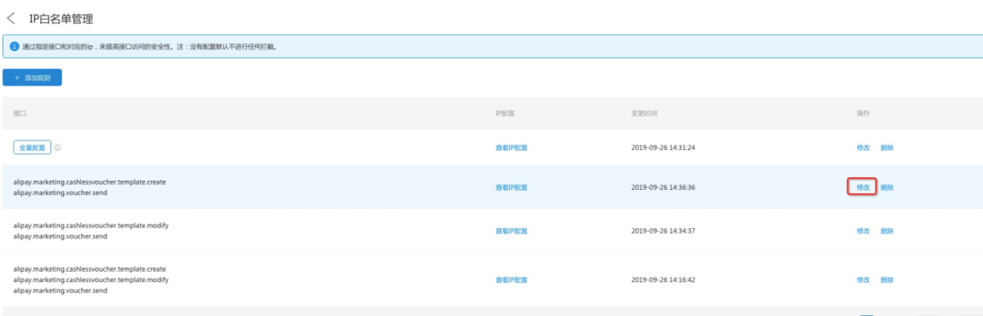Open 查看IP配置 for the 14:36:36 row
This screenshot has height=316, width=983.
512,187
